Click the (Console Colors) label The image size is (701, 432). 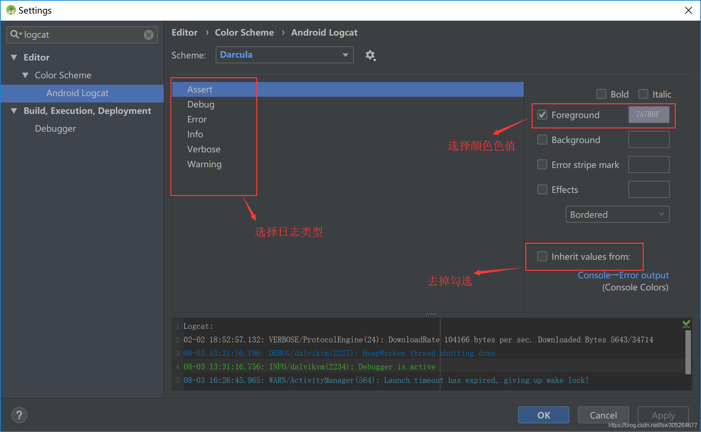point(635,287)
